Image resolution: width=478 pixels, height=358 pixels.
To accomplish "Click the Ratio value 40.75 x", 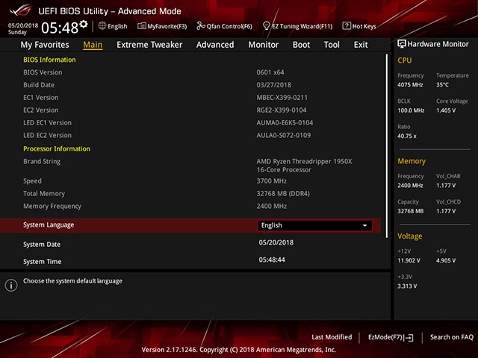I will [x=406, y=136].
